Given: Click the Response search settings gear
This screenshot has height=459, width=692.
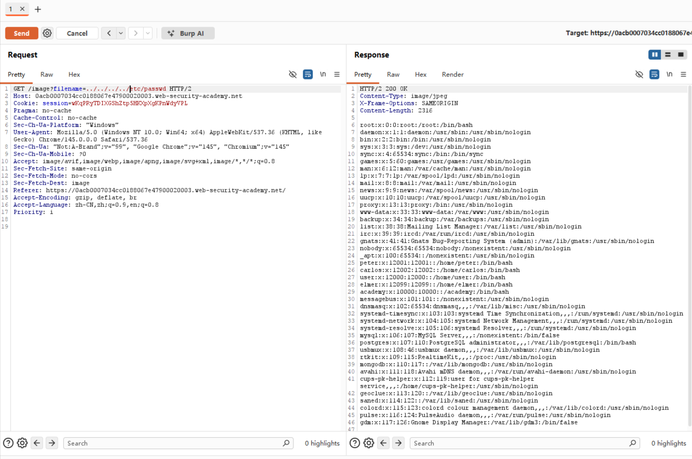Looking at the screenshot, I should [369, 443].
